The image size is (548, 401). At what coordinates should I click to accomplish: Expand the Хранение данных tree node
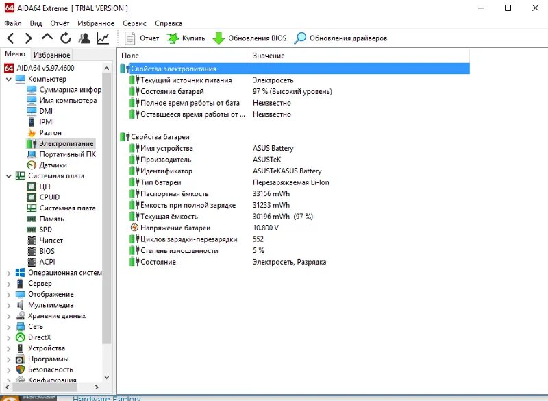(x=9, y=317)
